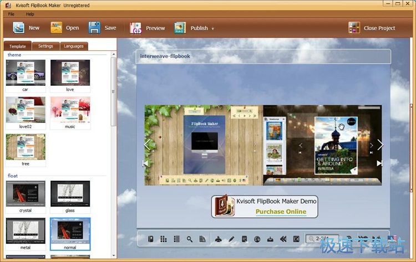This screenshot has height=262, width=416.
Task: Open table of contents list icon
Action: pos(176,239)
